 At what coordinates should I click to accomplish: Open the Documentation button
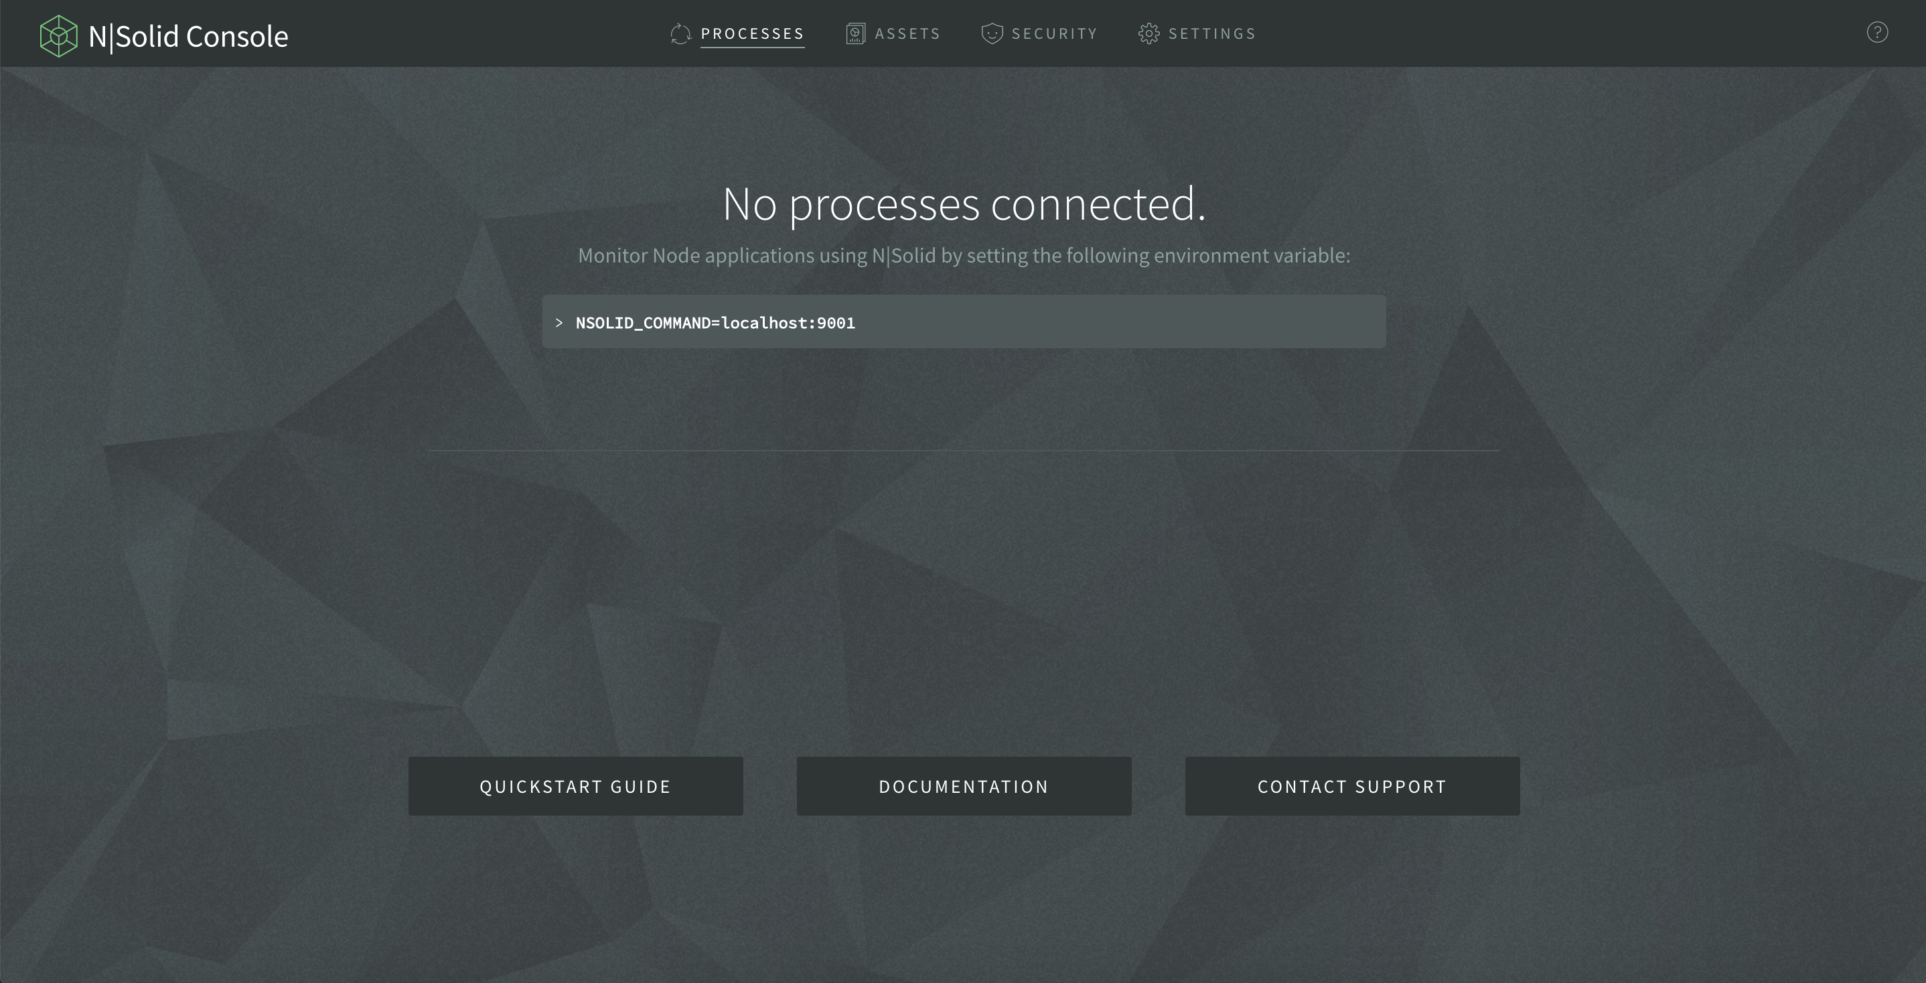pos(964,785)
